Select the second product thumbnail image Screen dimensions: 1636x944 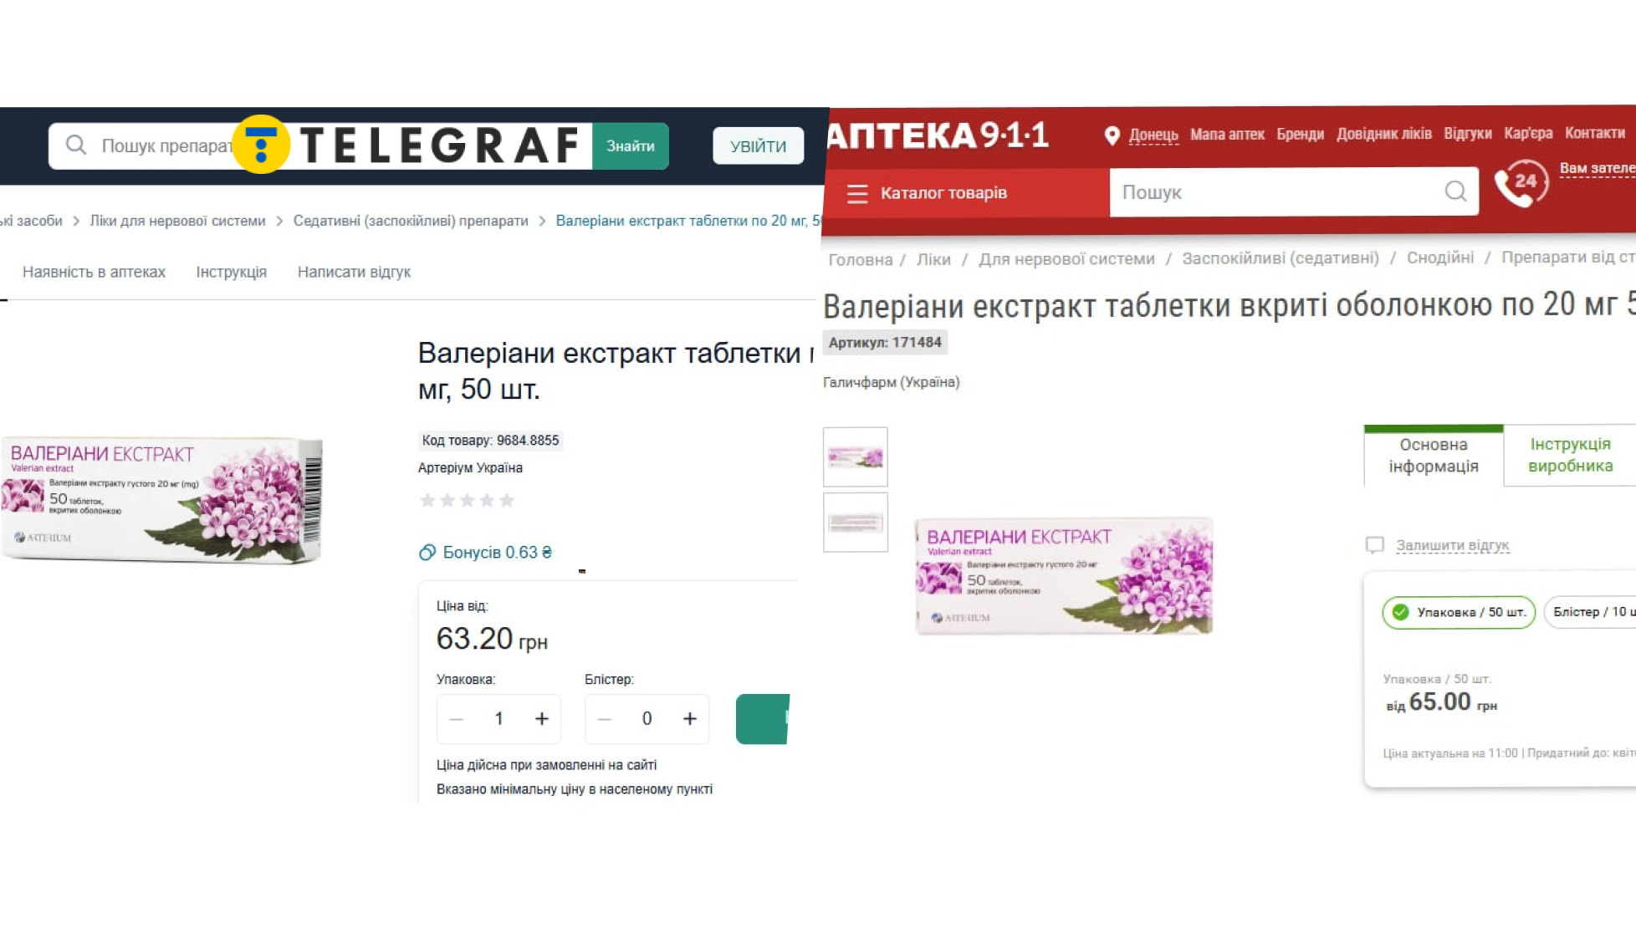[x=855, y=523]
